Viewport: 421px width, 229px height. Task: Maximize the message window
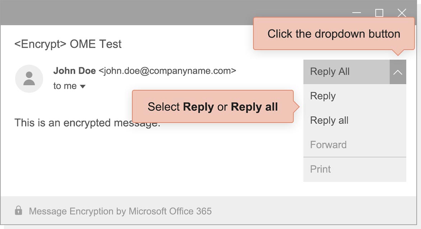[x=379, y=13]
